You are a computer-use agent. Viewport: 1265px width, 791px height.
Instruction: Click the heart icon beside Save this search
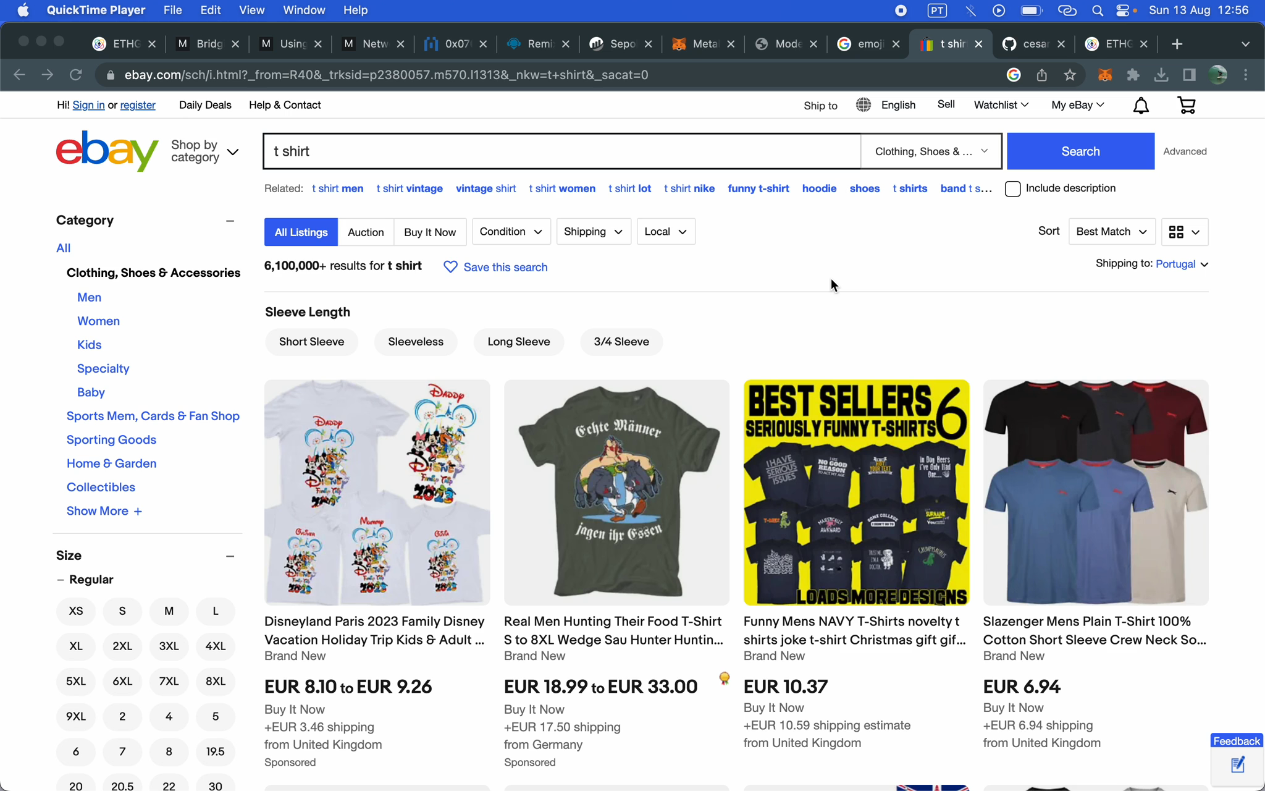pyautogui.click(x=450, y=267)
